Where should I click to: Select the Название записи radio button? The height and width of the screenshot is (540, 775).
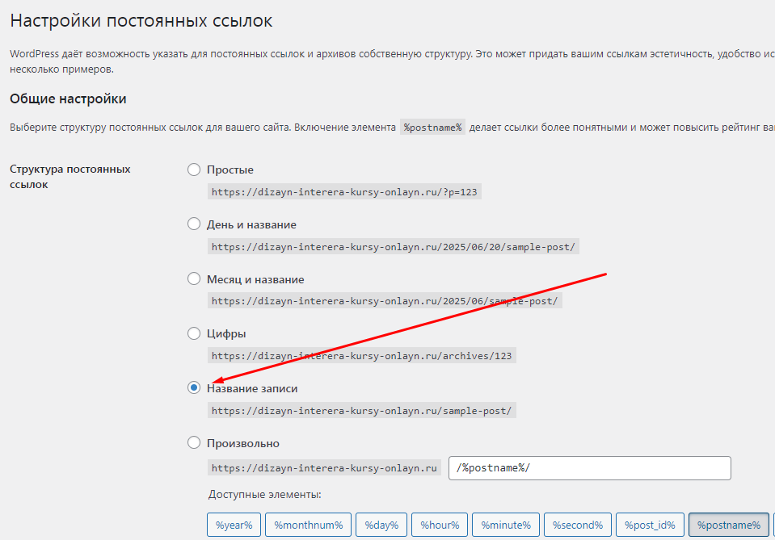click(194, 388)
